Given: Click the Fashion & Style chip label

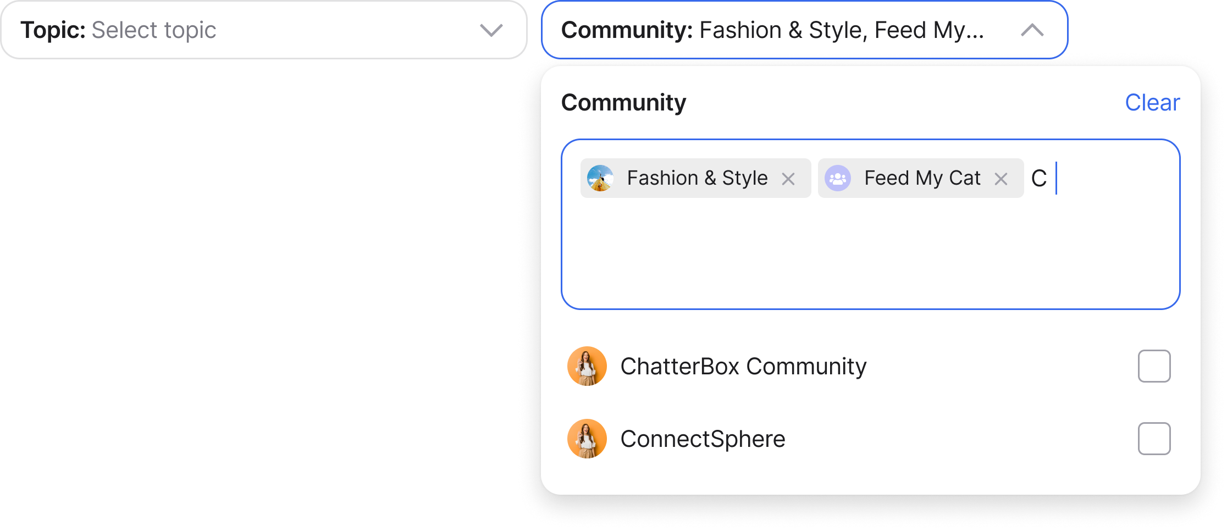Looking at the screenshot, I should tap(697, 178).
